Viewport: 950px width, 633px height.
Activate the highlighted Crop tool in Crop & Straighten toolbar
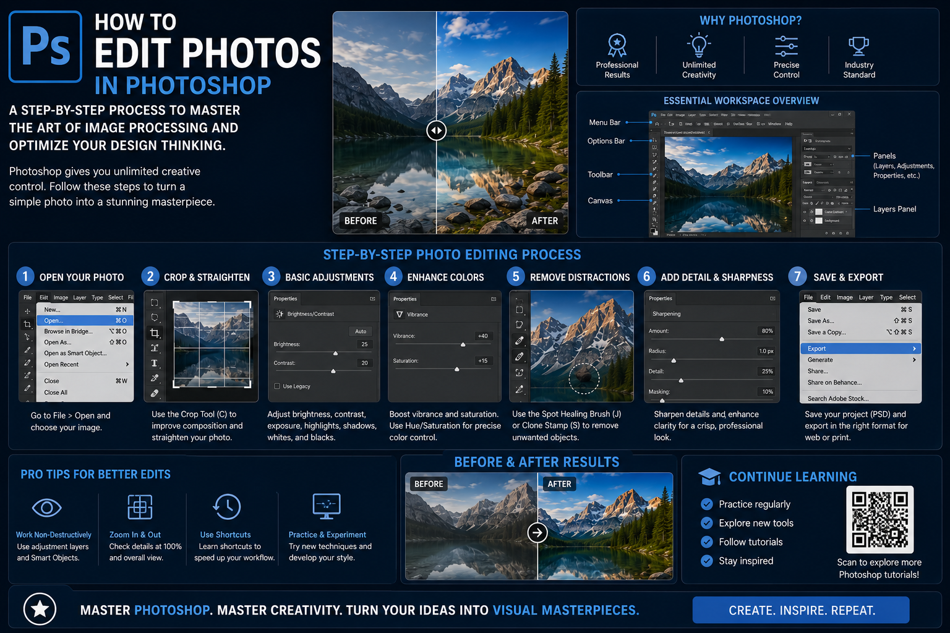click(x=155, y=333)
